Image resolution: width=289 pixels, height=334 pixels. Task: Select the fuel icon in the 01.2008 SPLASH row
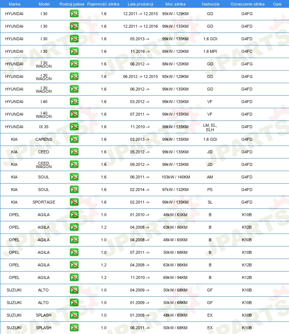[74, 315]
